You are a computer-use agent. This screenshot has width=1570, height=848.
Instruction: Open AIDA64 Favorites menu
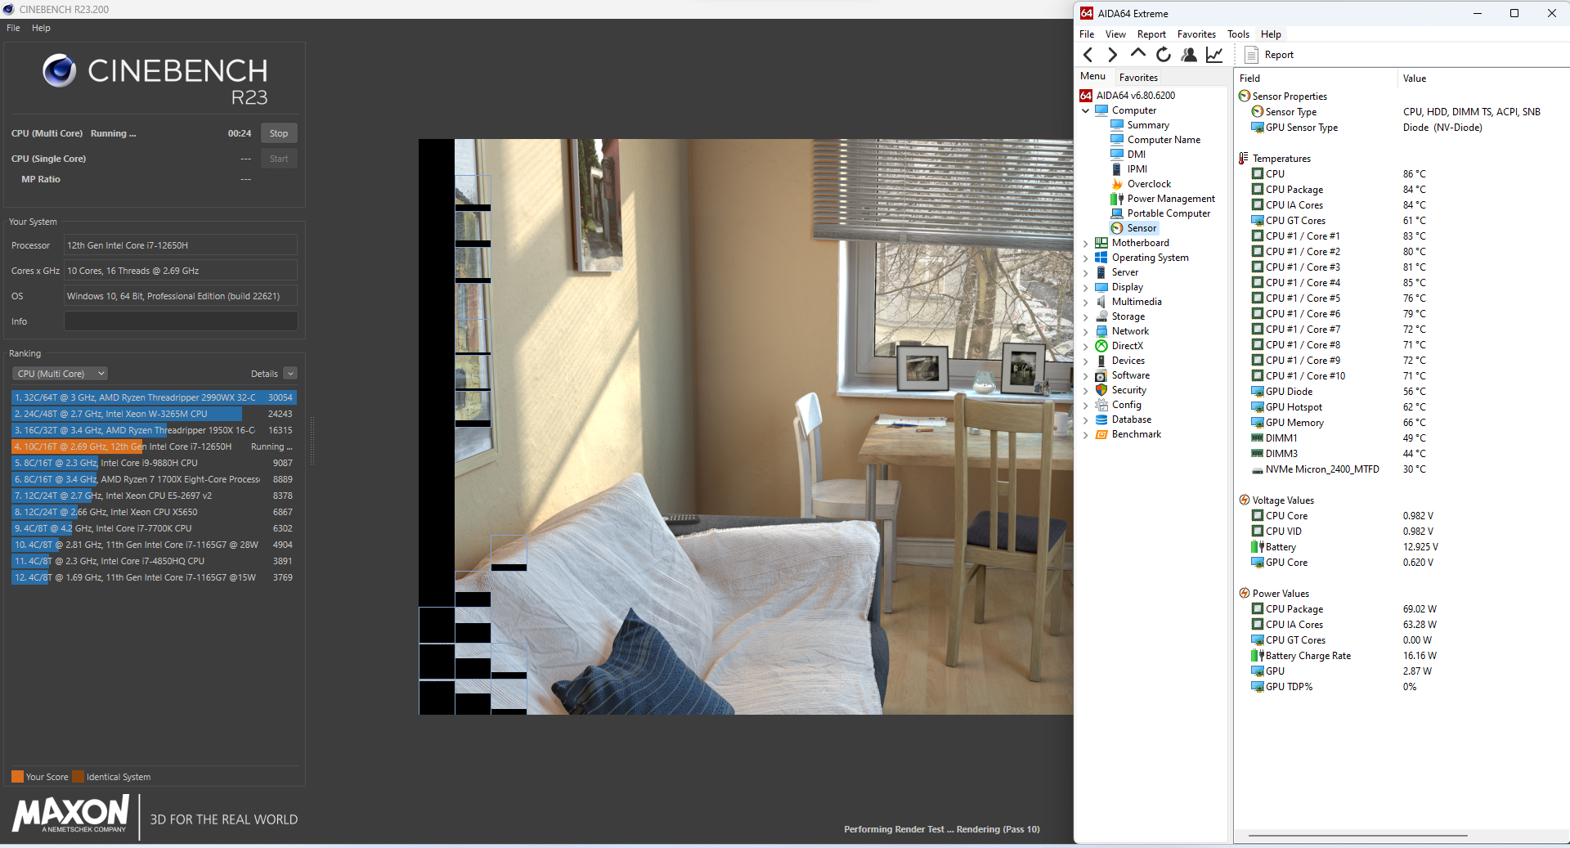[x=1196, y=34]
